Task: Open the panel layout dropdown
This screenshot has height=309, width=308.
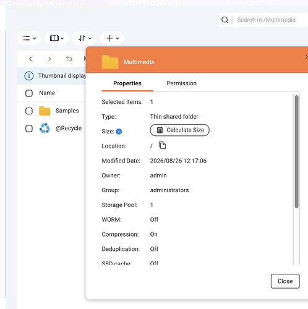Action: pyautogui.click(x=57, y=38)
